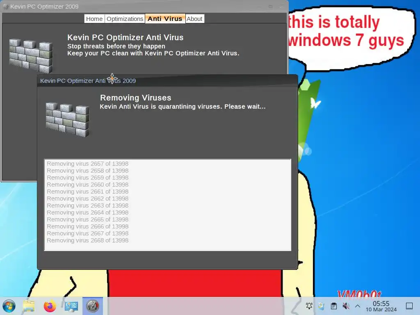
Task: Launch Firefox from the taskbar
Action: 50,306
